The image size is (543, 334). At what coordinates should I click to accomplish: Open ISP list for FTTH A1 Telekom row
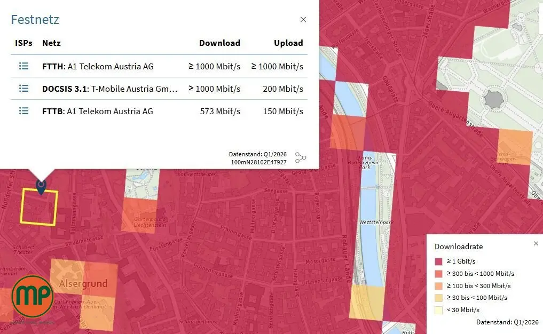pos(23,66)
